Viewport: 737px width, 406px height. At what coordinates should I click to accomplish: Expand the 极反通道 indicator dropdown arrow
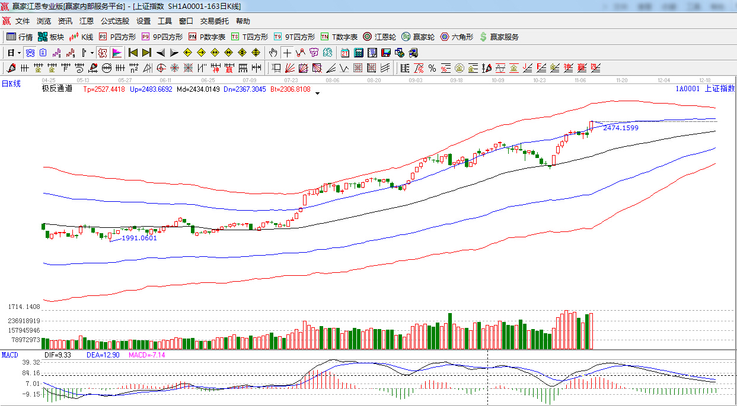tap(317, 93)
